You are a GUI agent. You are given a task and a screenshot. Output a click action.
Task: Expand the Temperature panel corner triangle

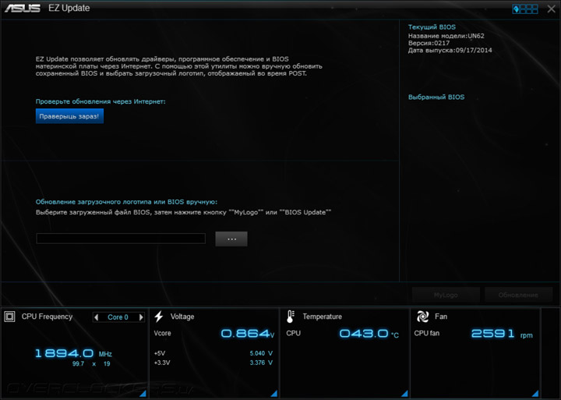tap(405, 394)
